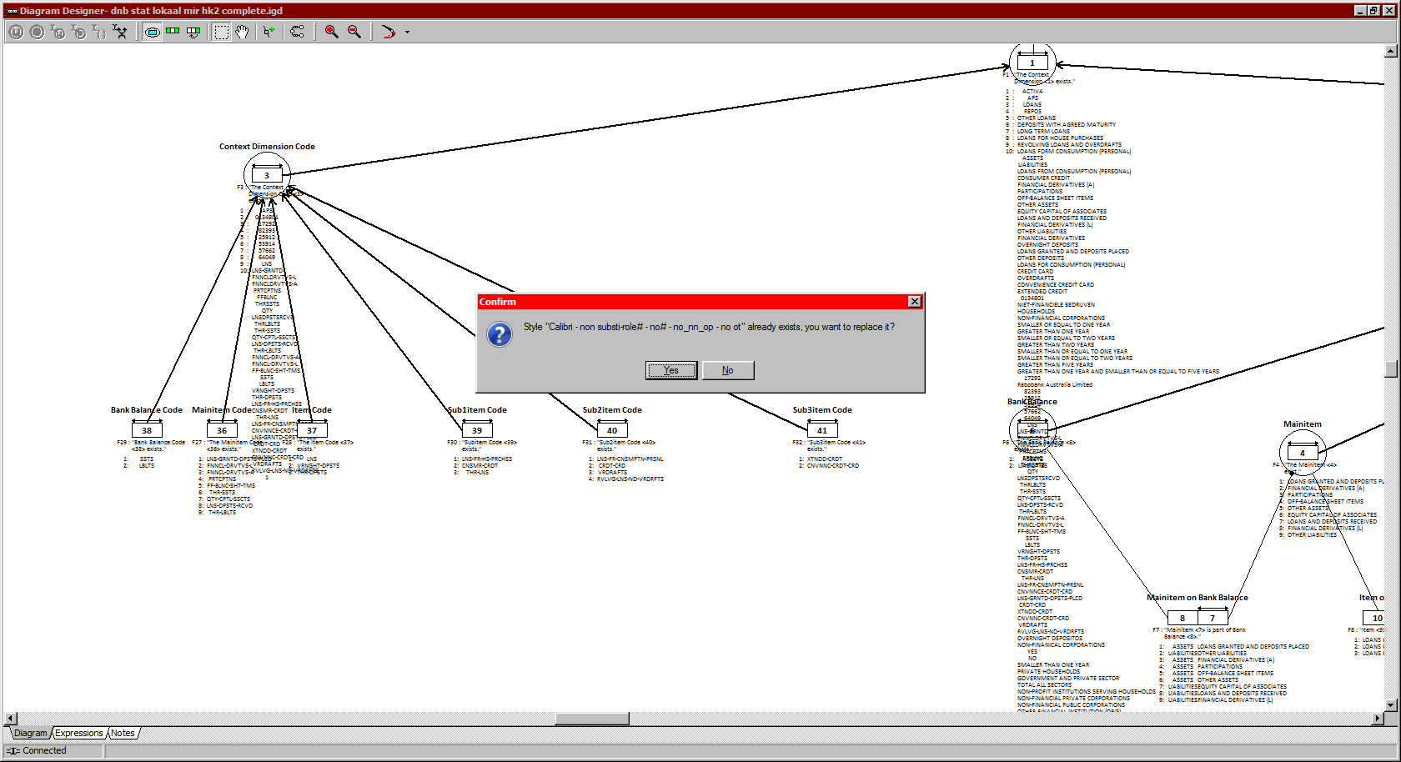Image resolution: width=1401 pixels, height=762 pixels.
Task: Click the add node with green plus icon
Action: pos(269,32)
